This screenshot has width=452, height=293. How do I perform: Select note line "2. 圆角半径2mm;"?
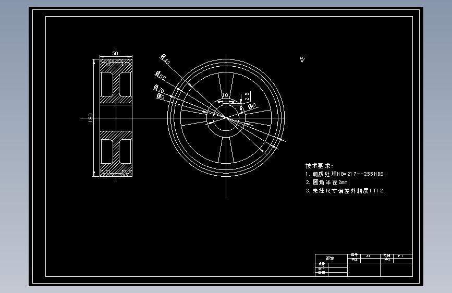point(328,182)
